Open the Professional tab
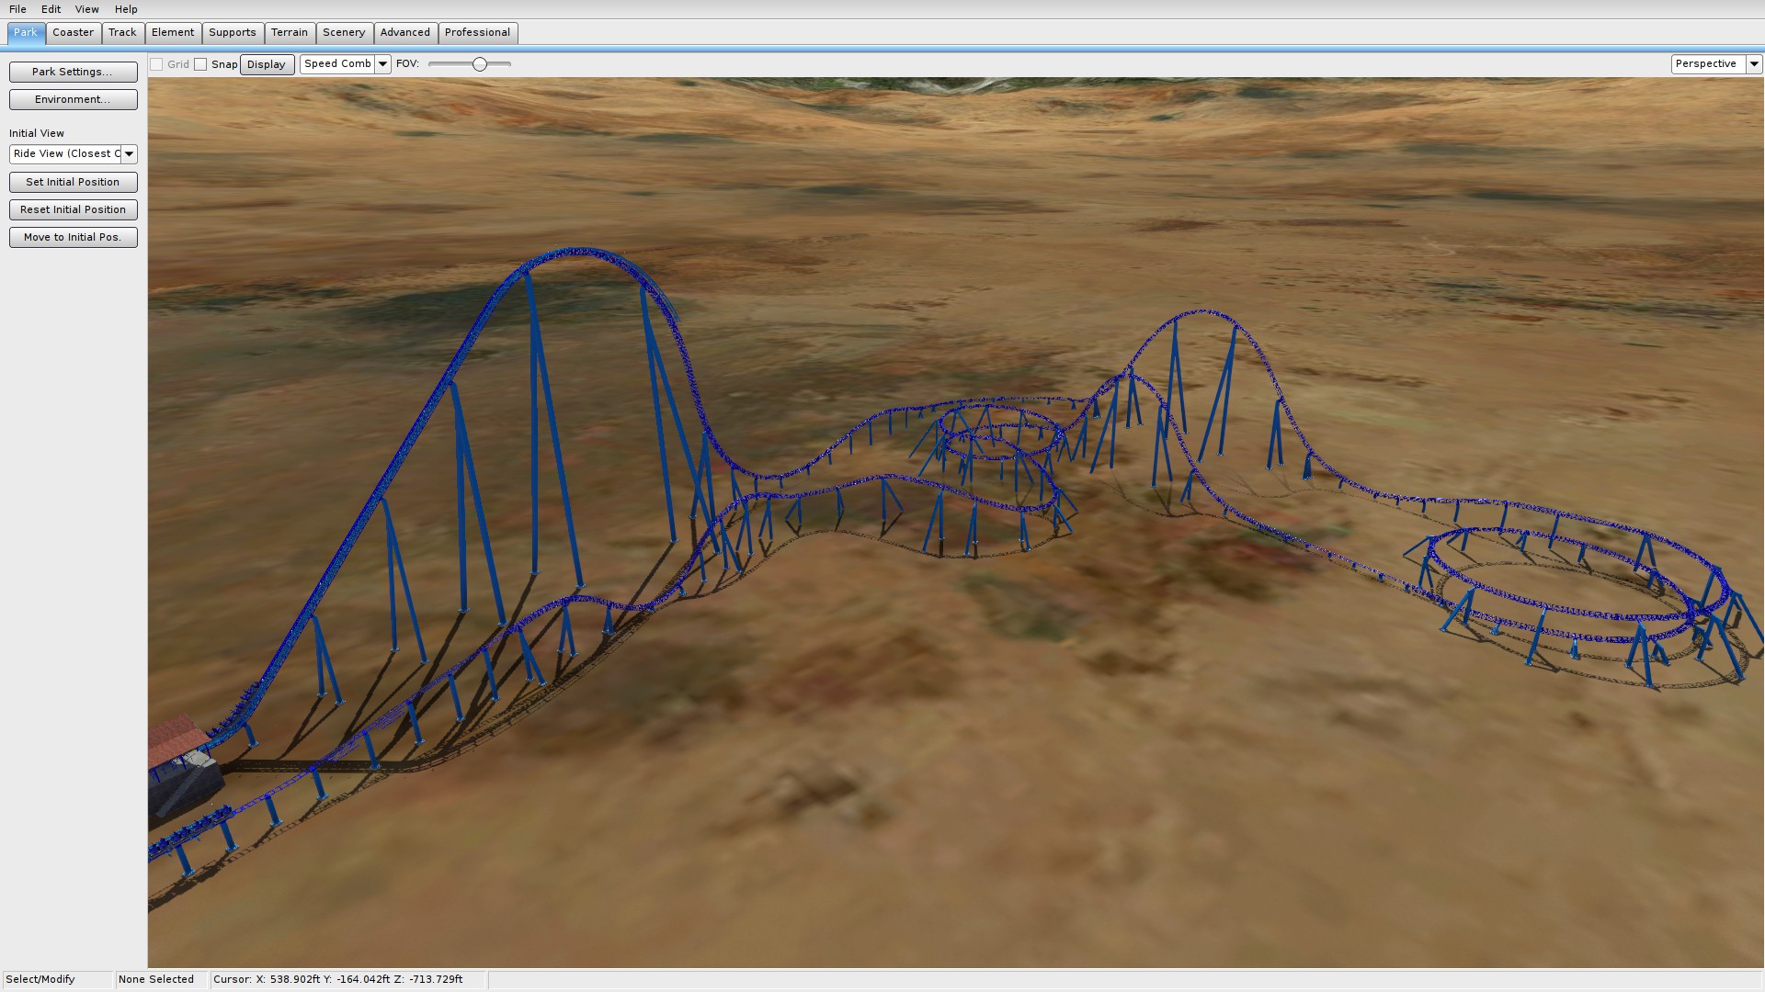1765x992 pixels. click(x=477, y=32)
